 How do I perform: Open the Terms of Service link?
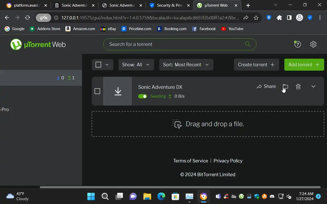pyautogui.click(x=191, y=161)
